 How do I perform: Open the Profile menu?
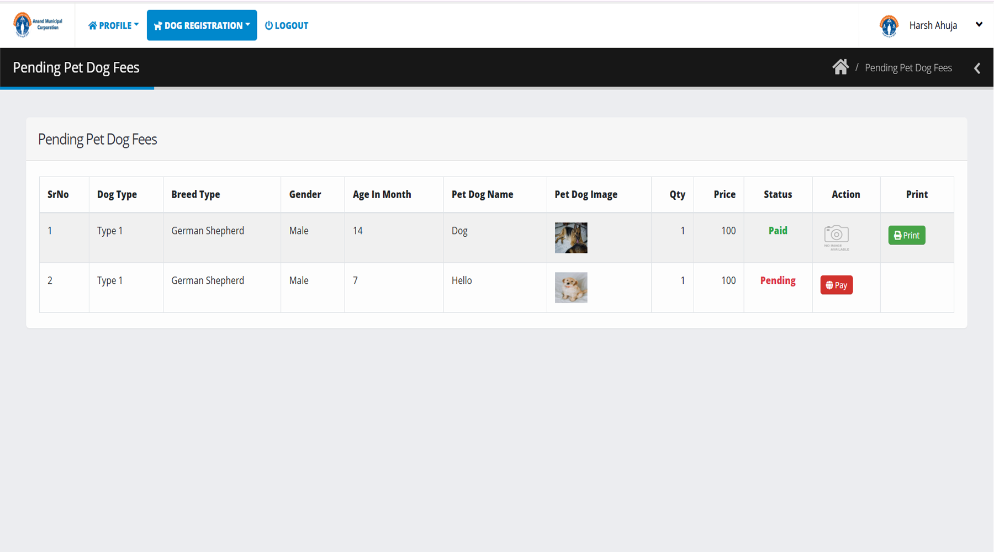pos(113,25)
